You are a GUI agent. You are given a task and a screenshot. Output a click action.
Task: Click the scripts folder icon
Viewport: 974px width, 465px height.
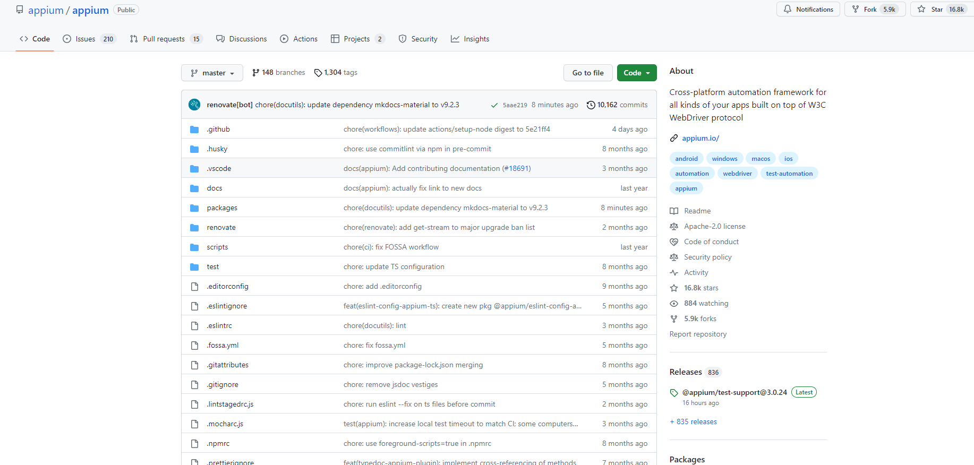pos(194,247)
